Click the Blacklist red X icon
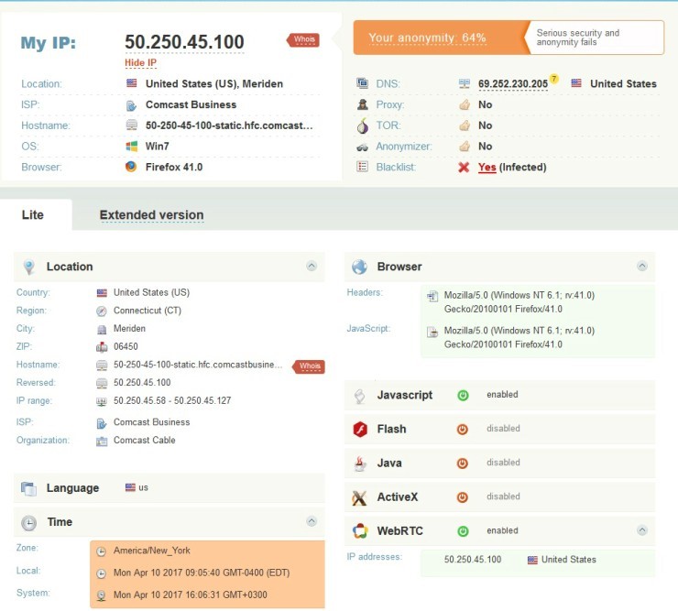Screen dimensions: 678x611 [464, 168]
